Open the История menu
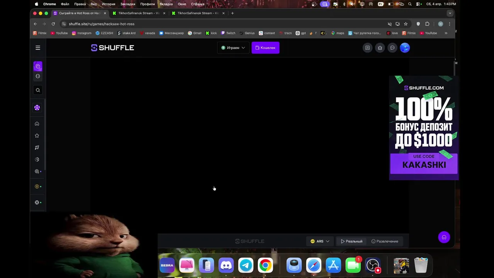This screenshot has height=278, width=494. pos(109,4)
